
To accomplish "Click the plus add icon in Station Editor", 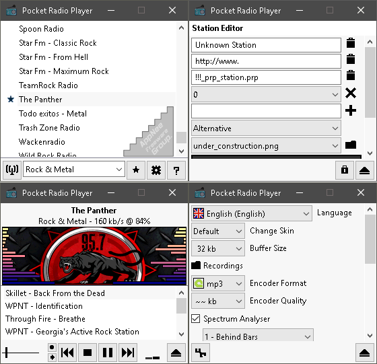I will (x=351, y=110).
